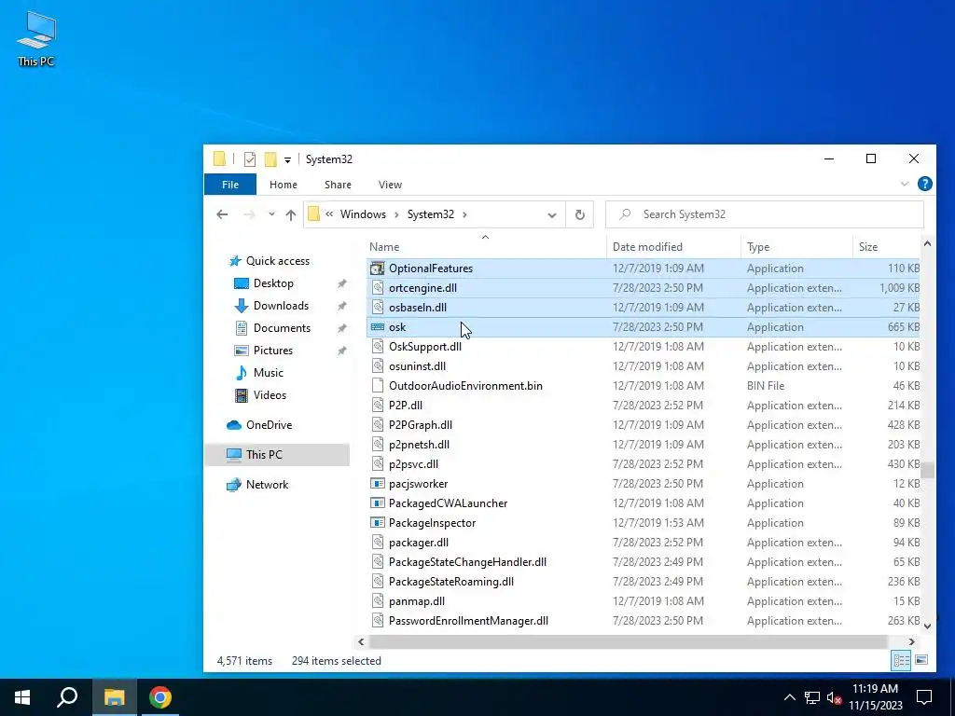Sort by the Date modified column header

673,246
